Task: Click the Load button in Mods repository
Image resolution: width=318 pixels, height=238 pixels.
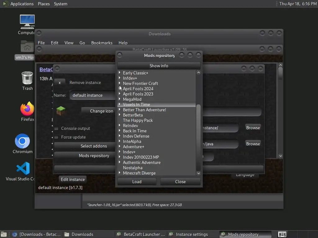Action: click(x=137, y=182)
